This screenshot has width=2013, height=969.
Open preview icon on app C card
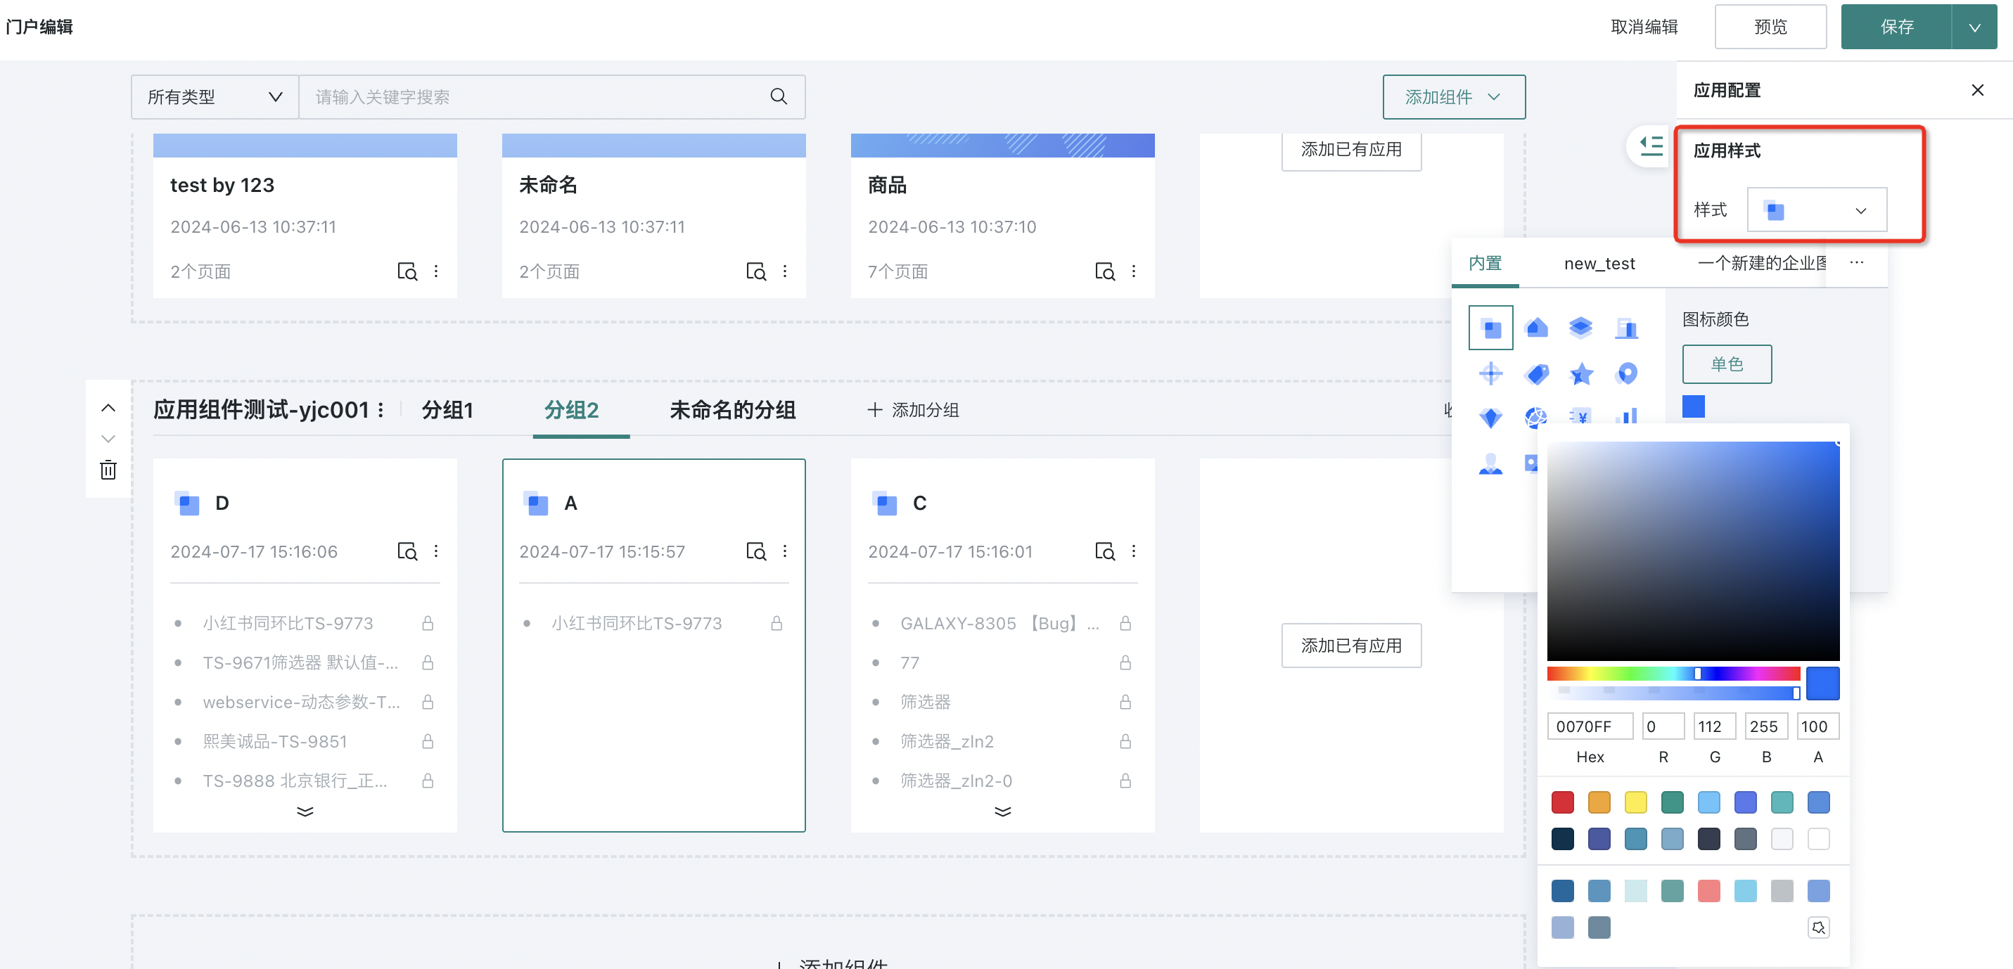point(1104,551)
